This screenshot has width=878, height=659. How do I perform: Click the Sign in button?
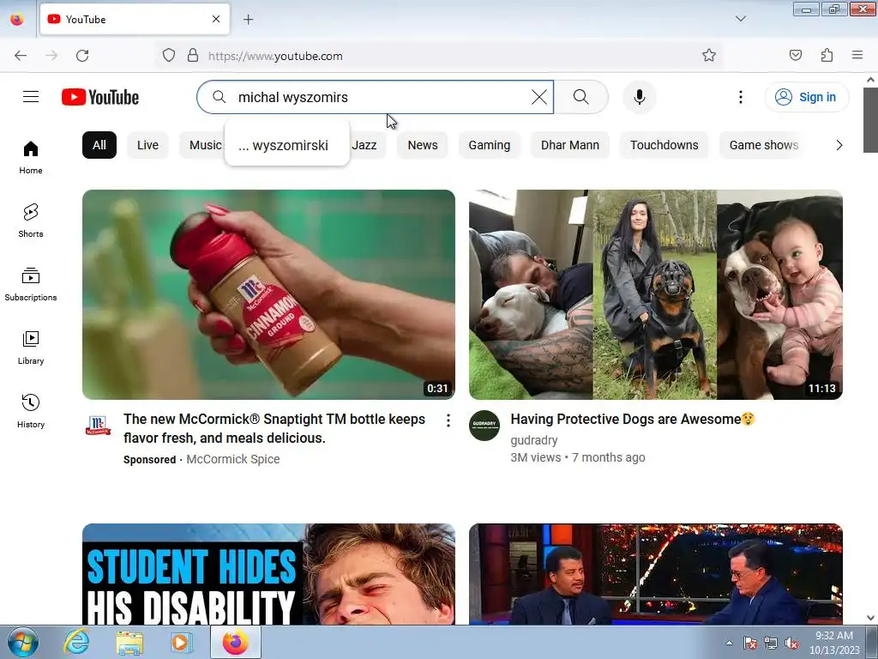point(806,97)
